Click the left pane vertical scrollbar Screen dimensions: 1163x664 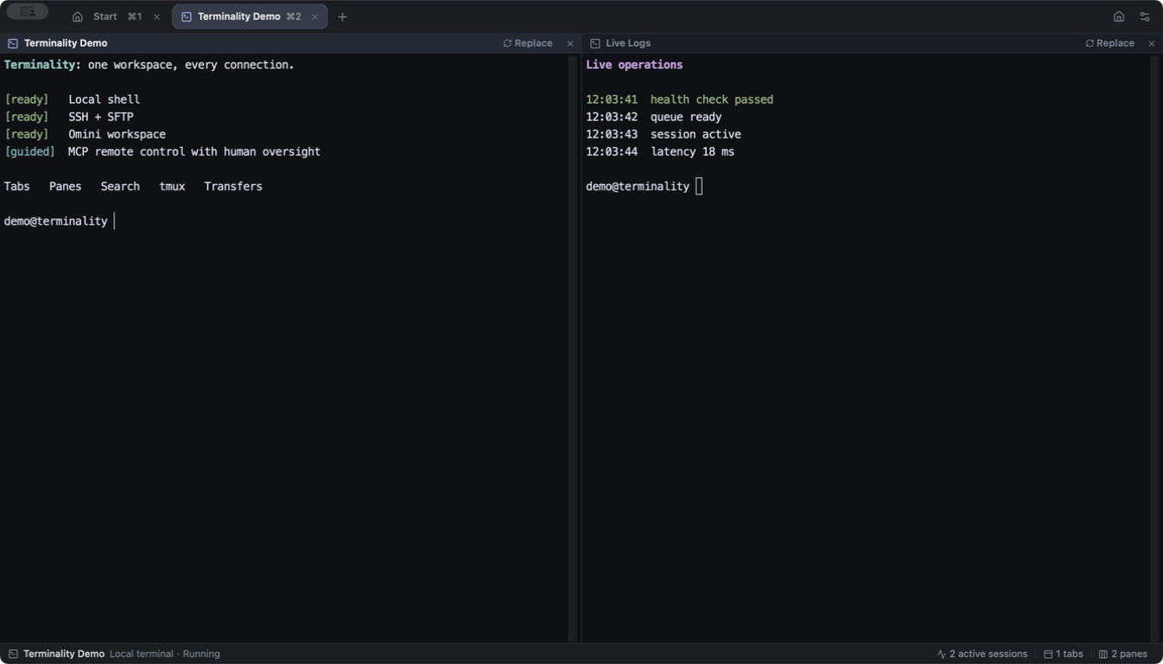click(x=573, y=348)
